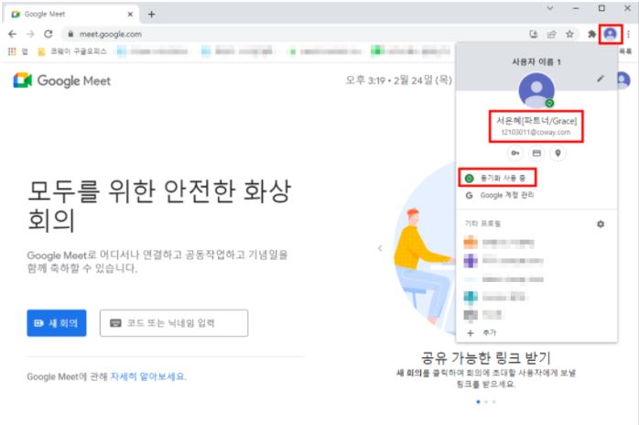Viewport: 639px width, 425px height.
Task: Edit profile name with the pencil icon
Action: tap(601, 78)
